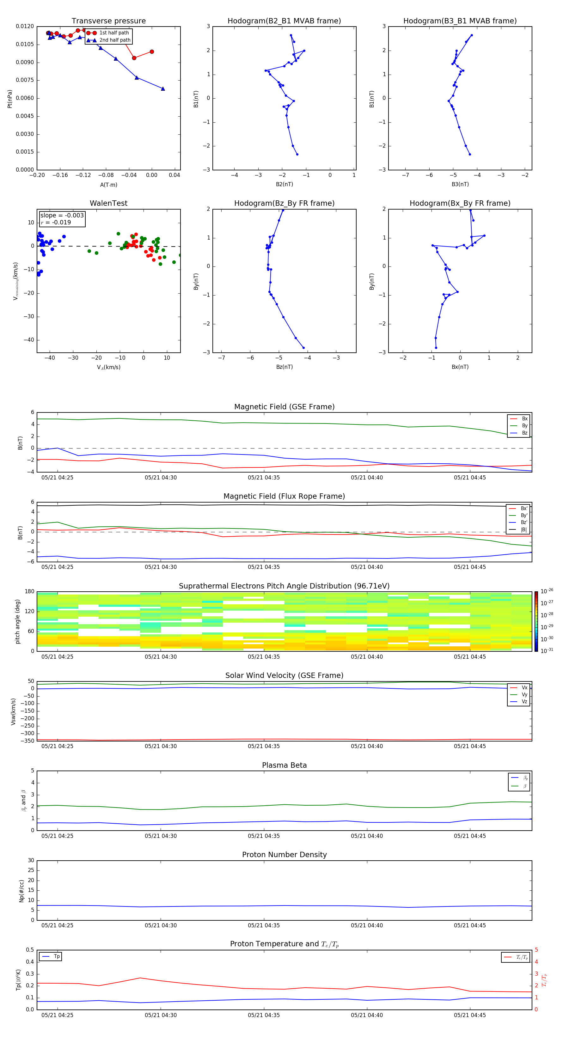Click the 'Proton Number Density' title

point(284,855)
